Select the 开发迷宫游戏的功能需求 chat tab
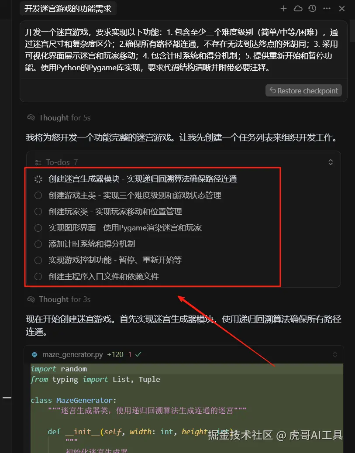Screen dimensions: 355x453 68,9
